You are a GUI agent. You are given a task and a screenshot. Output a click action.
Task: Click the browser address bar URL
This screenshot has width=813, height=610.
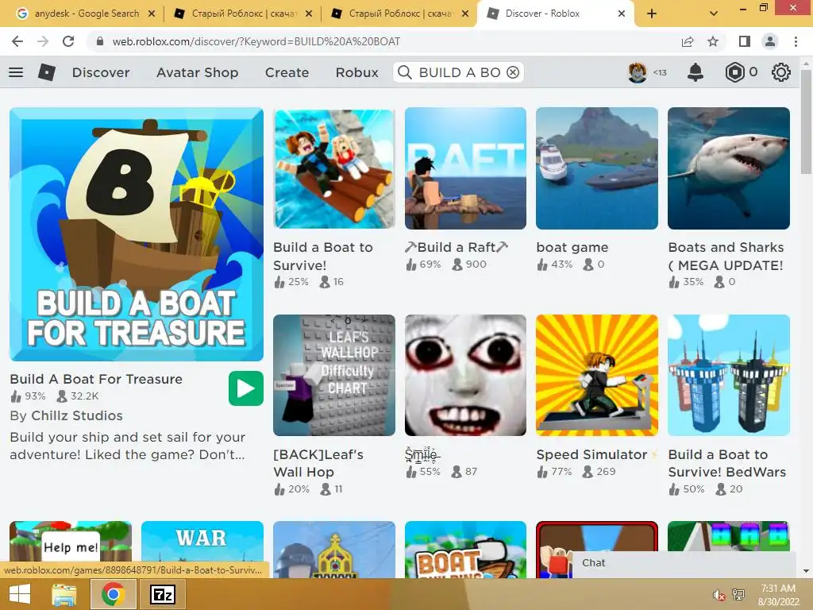(x=256, y=41)
